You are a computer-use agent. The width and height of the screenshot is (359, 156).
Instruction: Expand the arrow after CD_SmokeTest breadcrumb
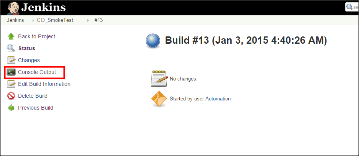88,20
